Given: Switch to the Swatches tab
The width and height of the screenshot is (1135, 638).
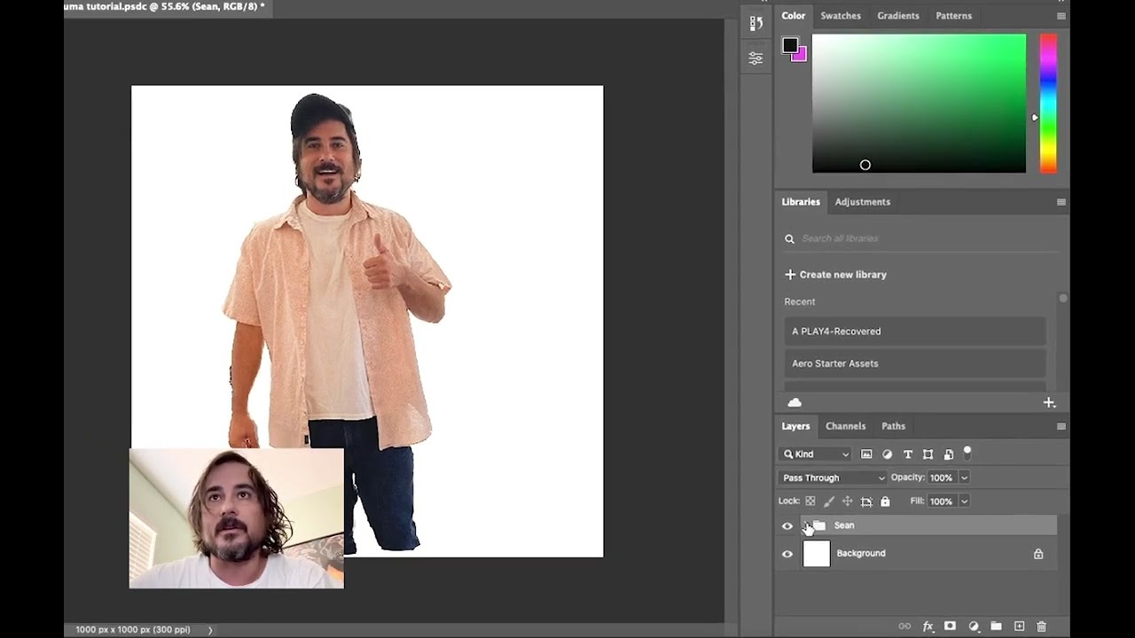Looking at the screenshot, I should pos(841,16).
